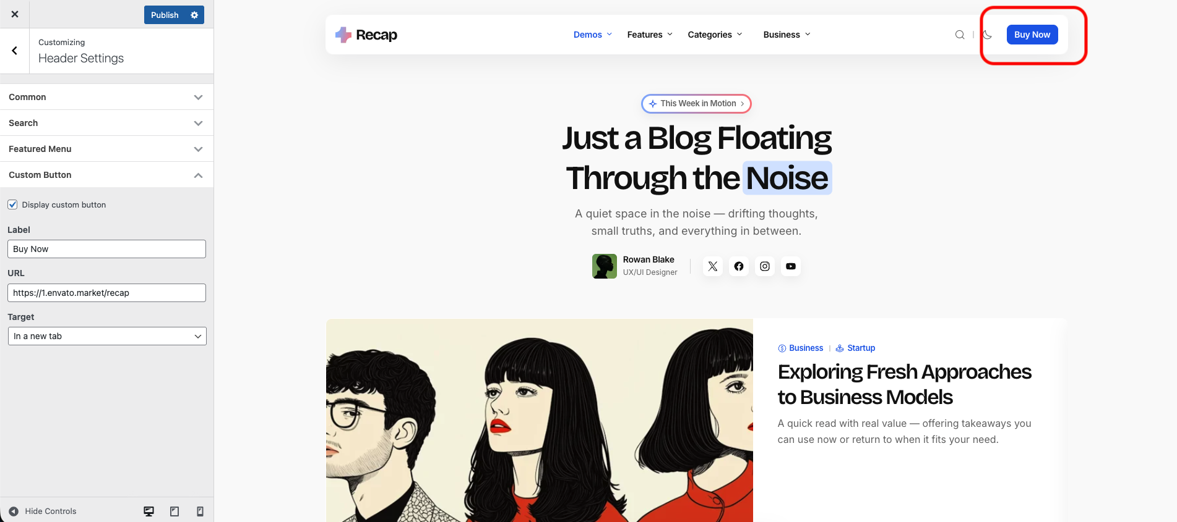Toggle dark mode moon icon

pyautogui.click(x=987, y=35)
